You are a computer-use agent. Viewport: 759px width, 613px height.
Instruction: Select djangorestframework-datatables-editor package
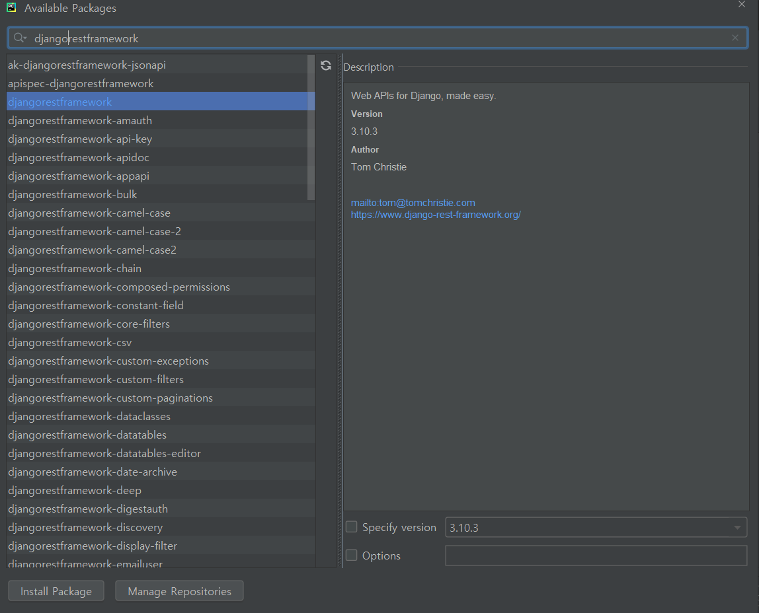[160, 453]
